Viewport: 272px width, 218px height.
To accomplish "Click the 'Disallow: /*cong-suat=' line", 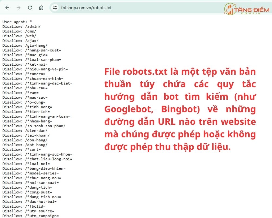I will (x=27, y=192).
